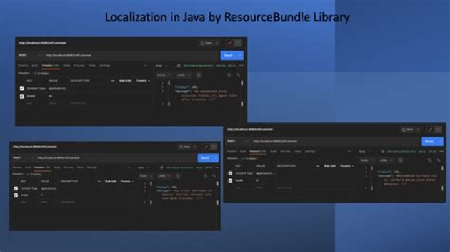
Task: Click the request URL field in lower-left window
Action: click(x=115, y=158)
